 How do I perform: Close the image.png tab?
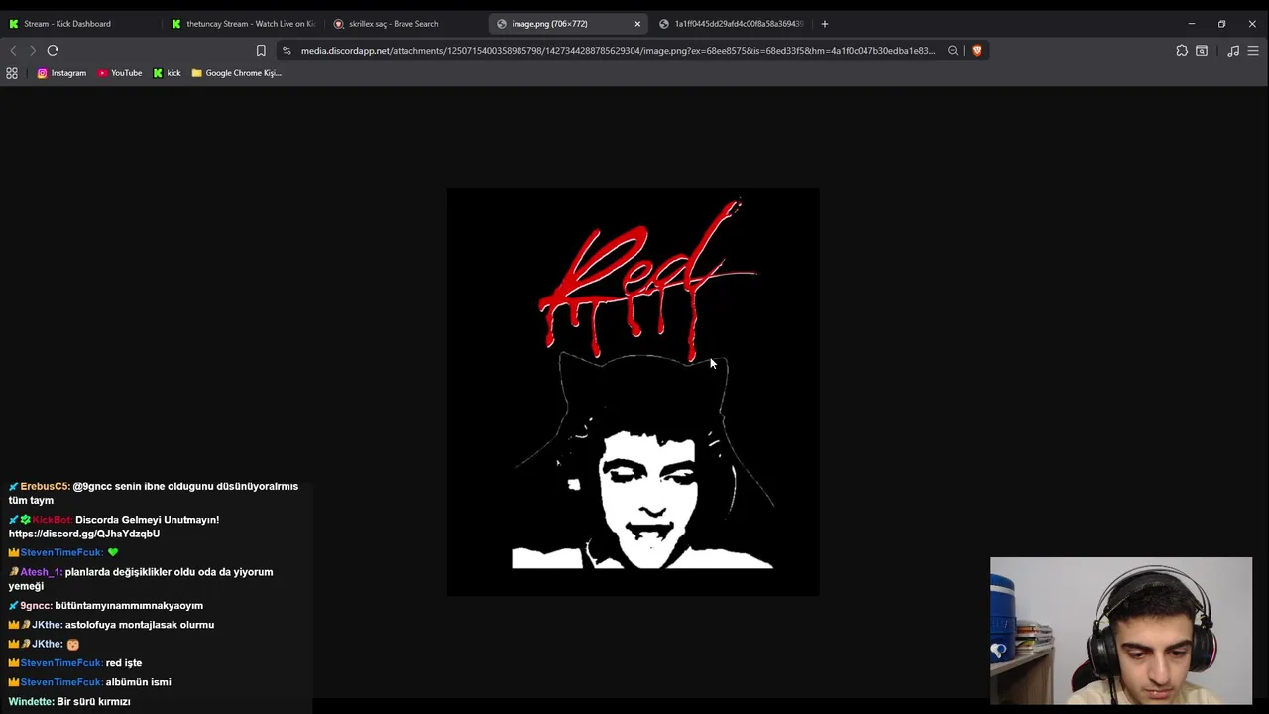coord(637,24)
